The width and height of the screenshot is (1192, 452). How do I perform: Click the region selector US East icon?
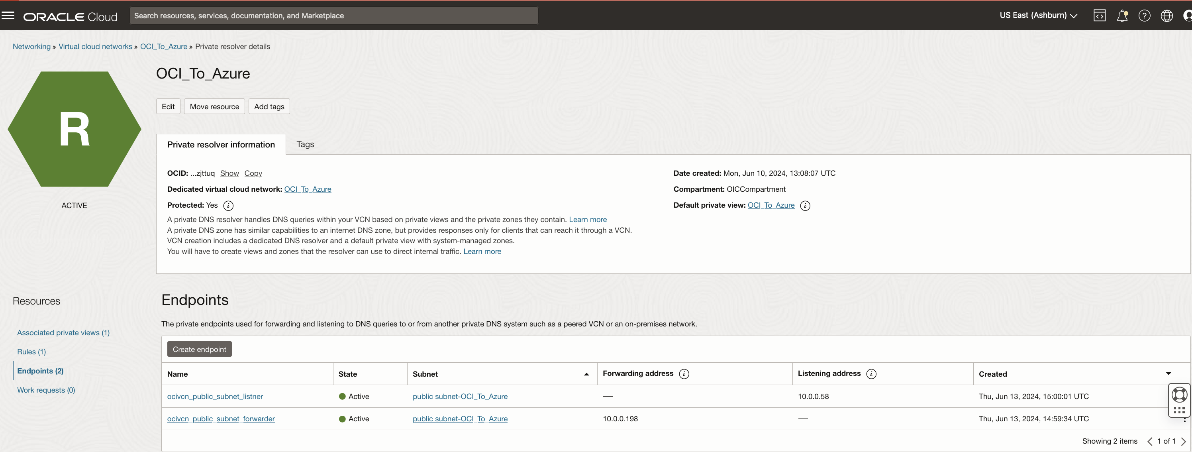[x=1036, y=15]
